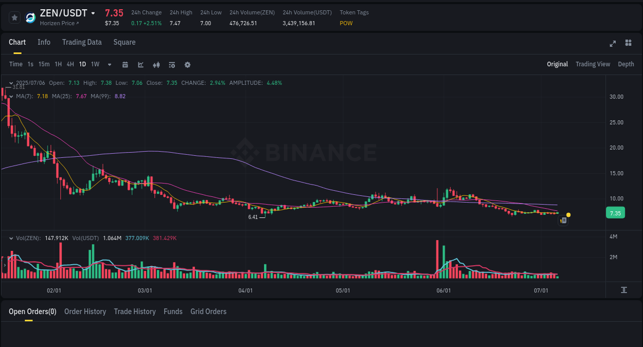The height and width of the screenshot is (347, 643).
Task: Switch to Trading View chart mode
Action: [x=593, y=64]
